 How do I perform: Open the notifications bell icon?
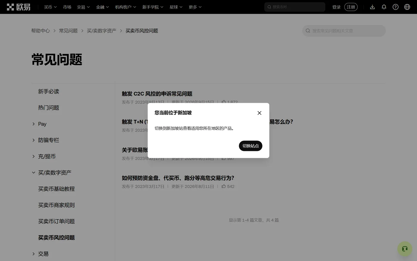tap(384, 7)
